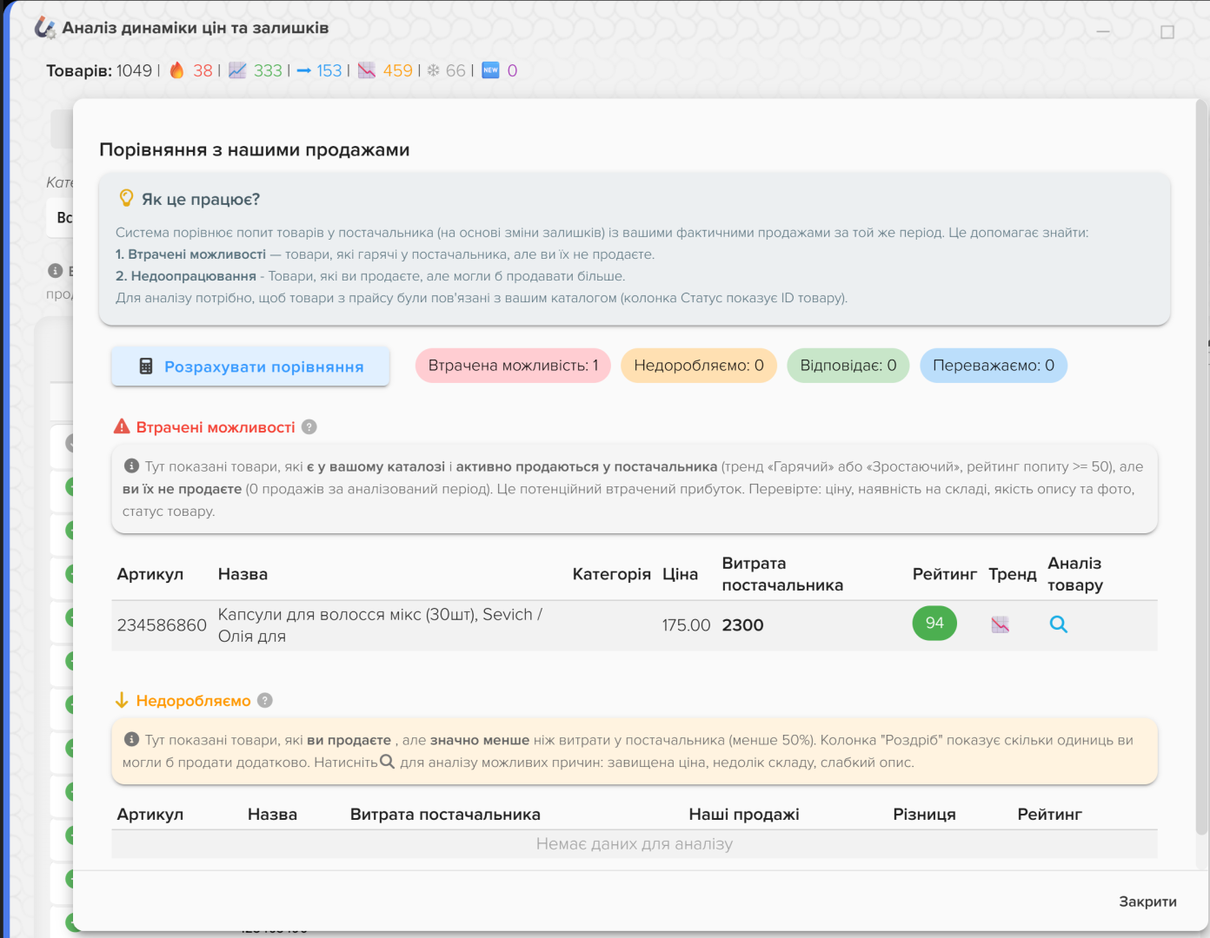The width and height of the screenshot is (1210, 938).
Task: Click the falling chart icon next to 459
Action: (x=367, y=70)
